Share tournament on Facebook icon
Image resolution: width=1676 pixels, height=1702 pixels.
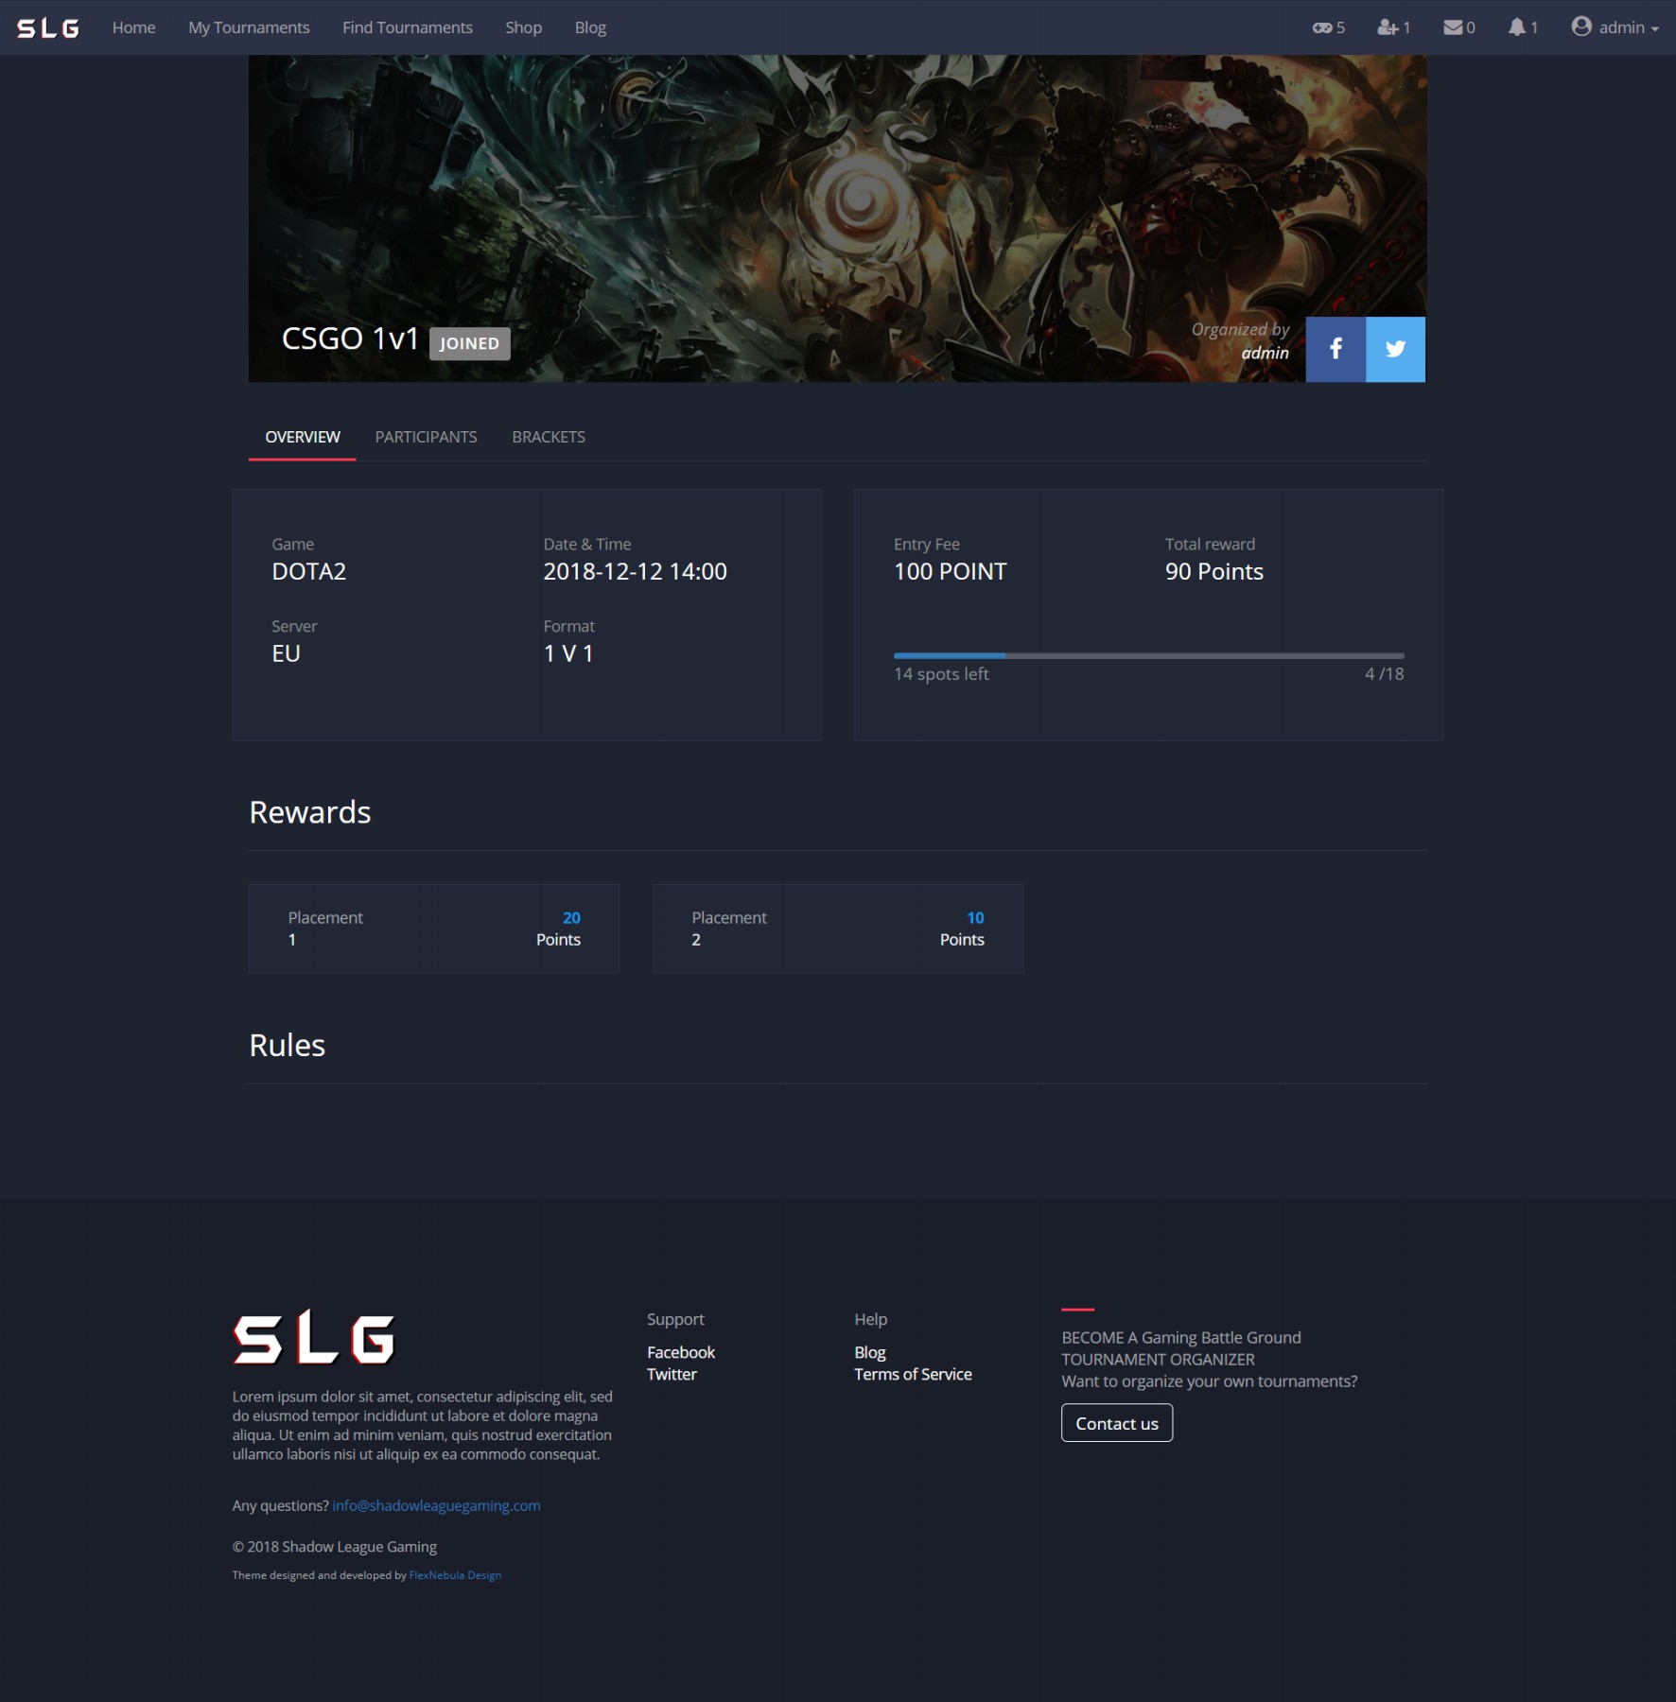[1335, 349]
